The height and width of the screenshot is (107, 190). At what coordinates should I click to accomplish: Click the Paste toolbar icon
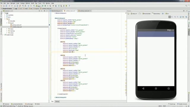pyautogui.click(x=20, y=6)
